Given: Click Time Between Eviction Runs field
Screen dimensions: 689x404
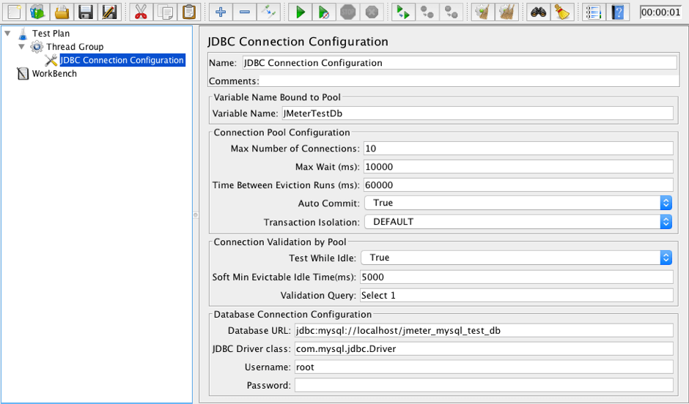Looking at the screenshot, I should (518, 184).
